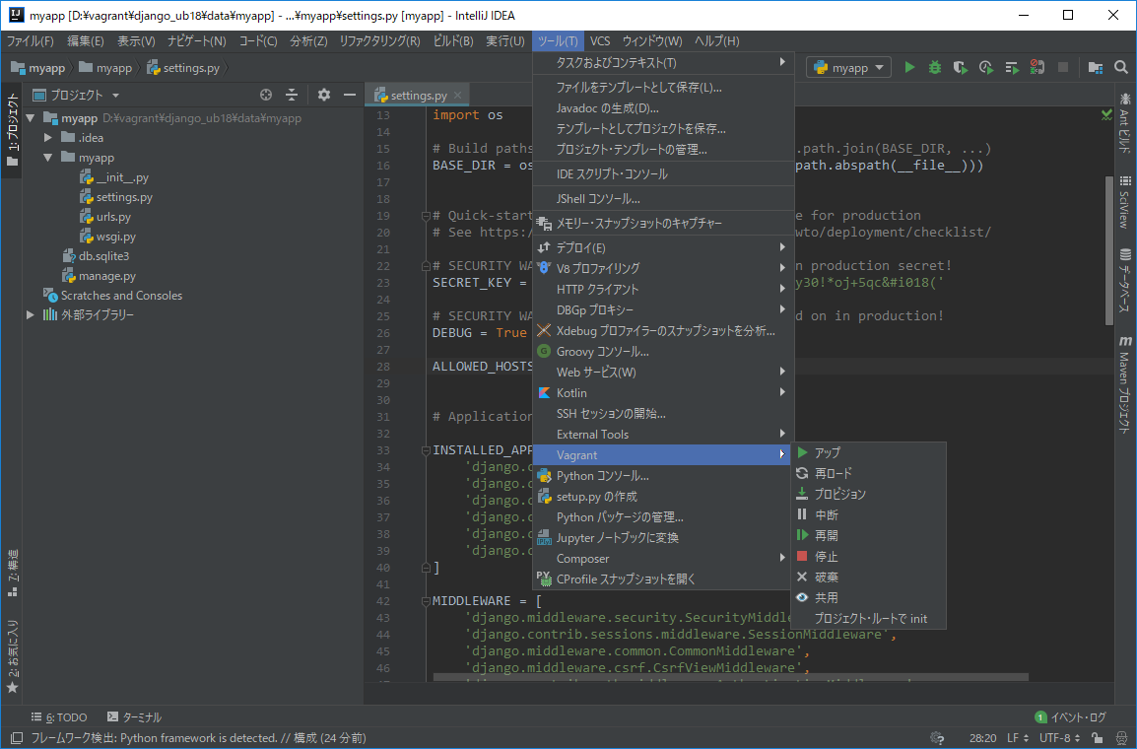Expand 外部ライブラリー node

(x=31, y=314)
